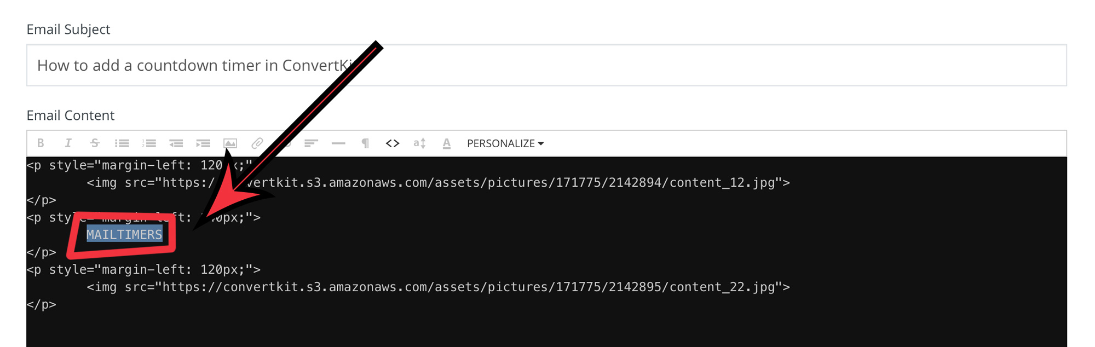Toggle the HTML code view
This screenshot has width=1095, height=347.
click(393, 143)
